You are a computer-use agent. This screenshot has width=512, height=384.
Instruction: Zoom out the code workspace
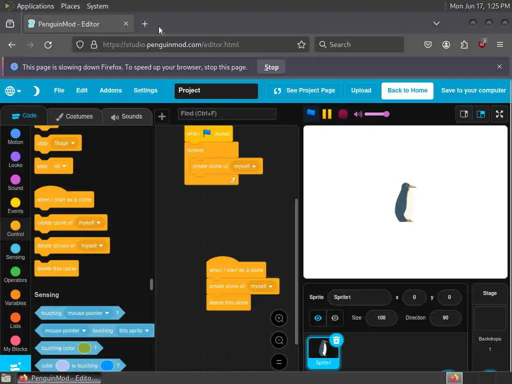(279, 340)
